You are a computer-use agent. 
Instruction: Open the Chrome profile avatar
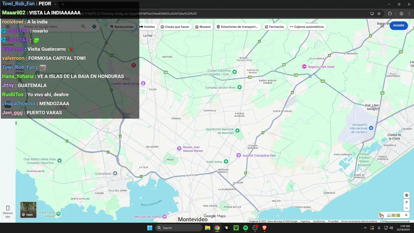click(x=401, y=14)
